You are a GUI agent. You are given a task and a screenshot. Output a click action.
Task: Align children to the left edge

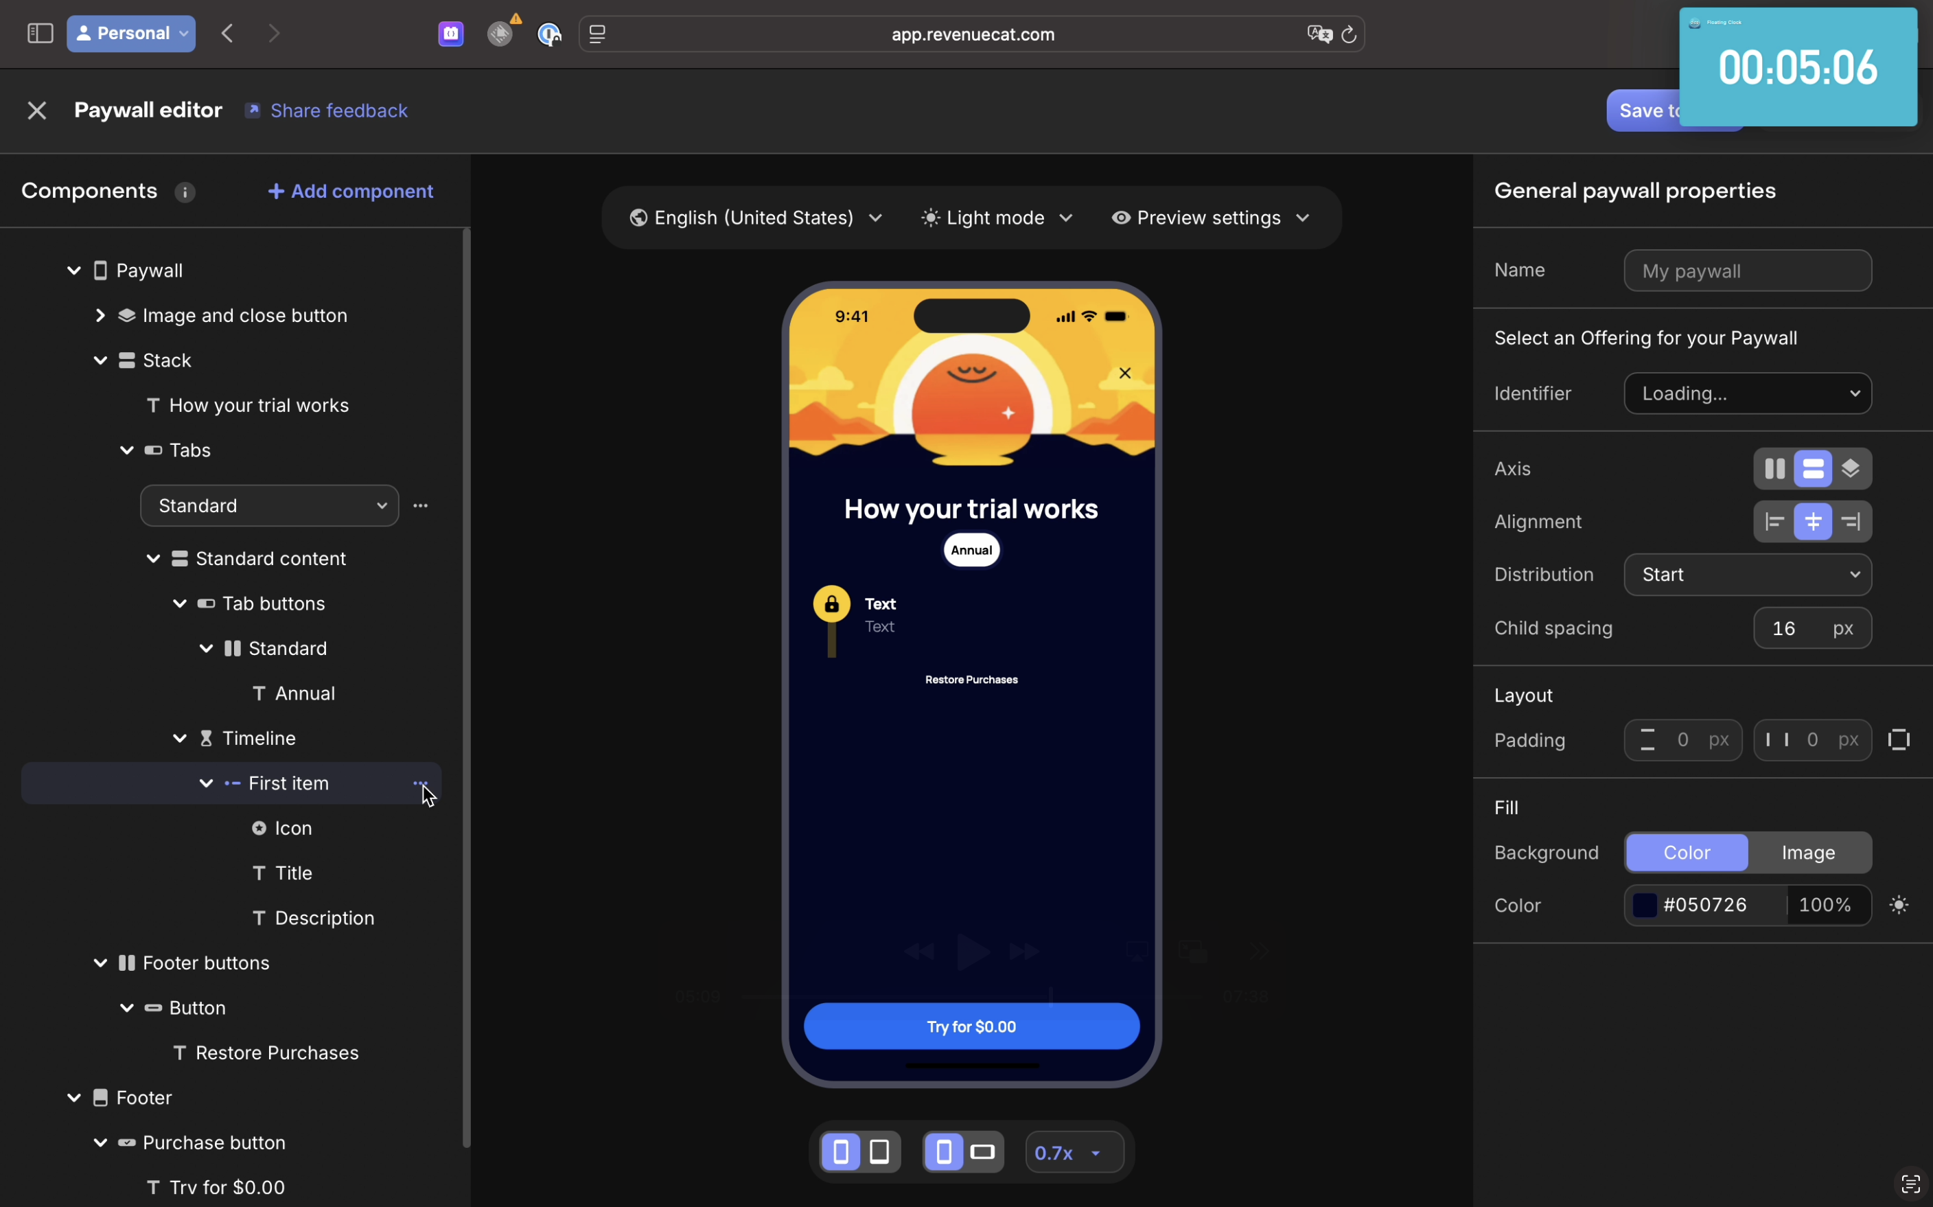1774,521
